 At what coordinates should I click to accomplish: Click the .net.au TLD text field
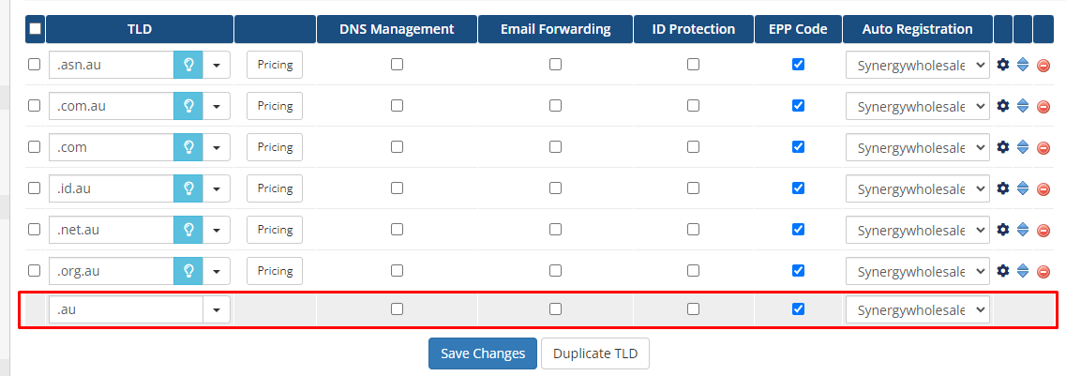tap(111, 230)
